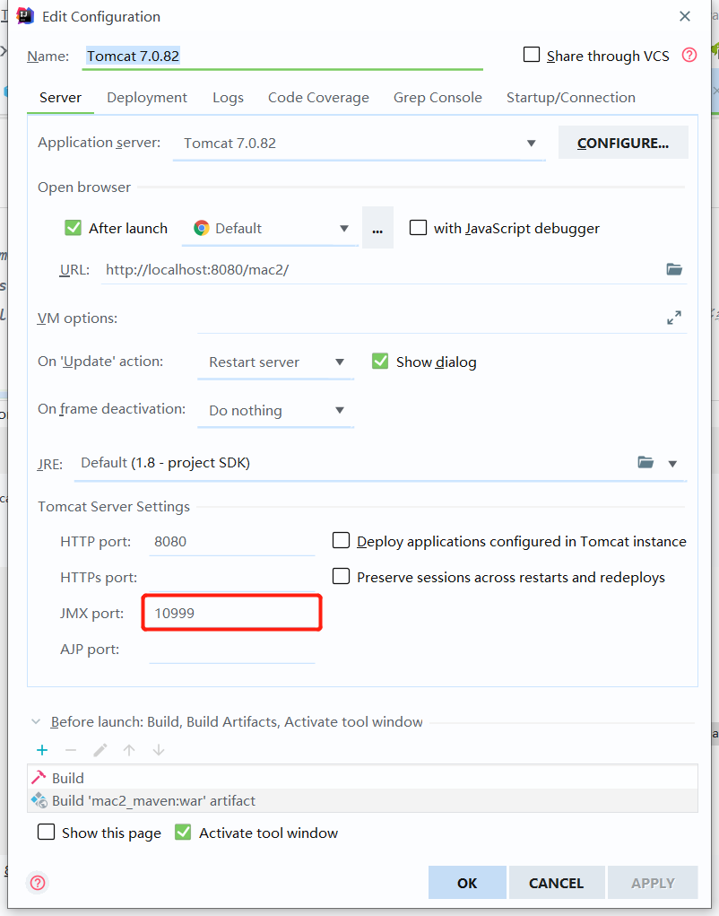This screenshot has height=916, width=719.
Task: Move the before-launch task up with the arrow icon
Action: pyautogui.click(x=129, y=750)
